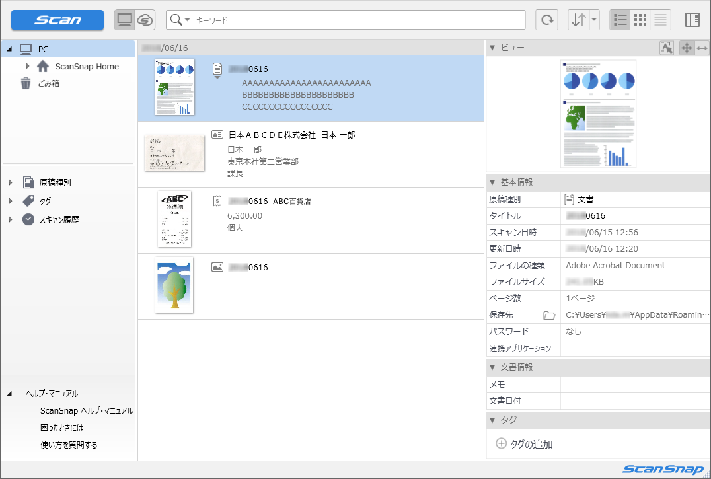Collapse the ビュー section
The width and height of the screenshot is (711, 479).
[x=492, y=48]
